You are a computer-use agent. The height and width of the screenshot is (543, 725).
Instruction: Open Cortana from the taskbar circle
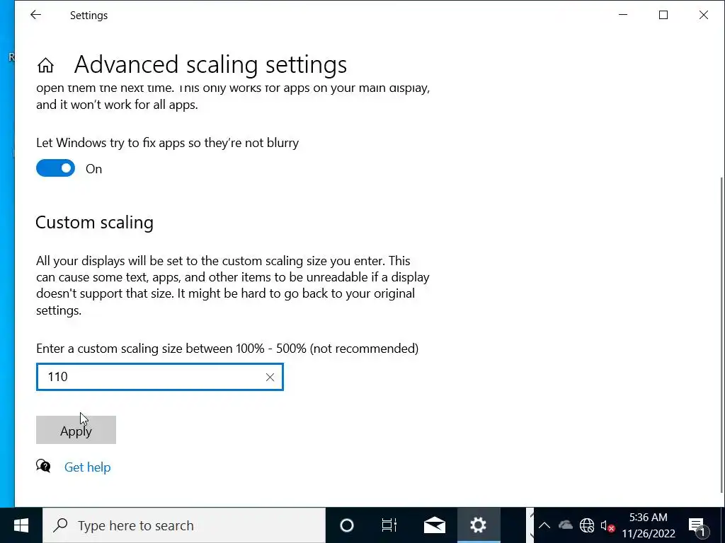347,525
